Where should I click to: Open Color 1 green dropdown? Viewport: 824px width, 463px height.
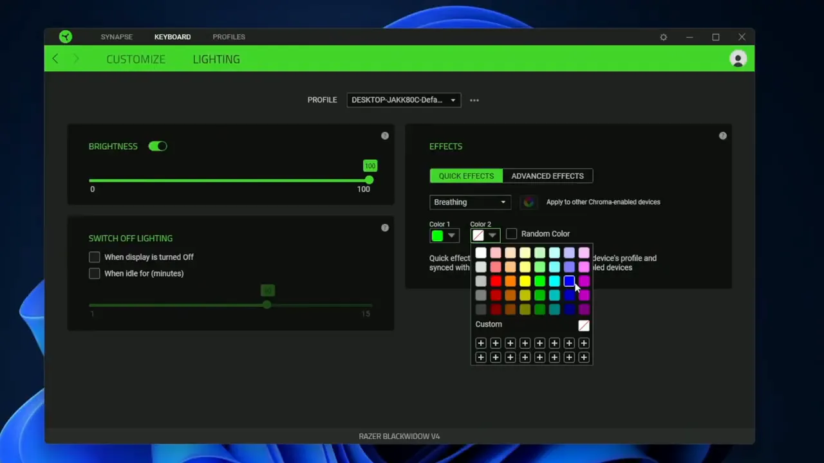[444, 236]
